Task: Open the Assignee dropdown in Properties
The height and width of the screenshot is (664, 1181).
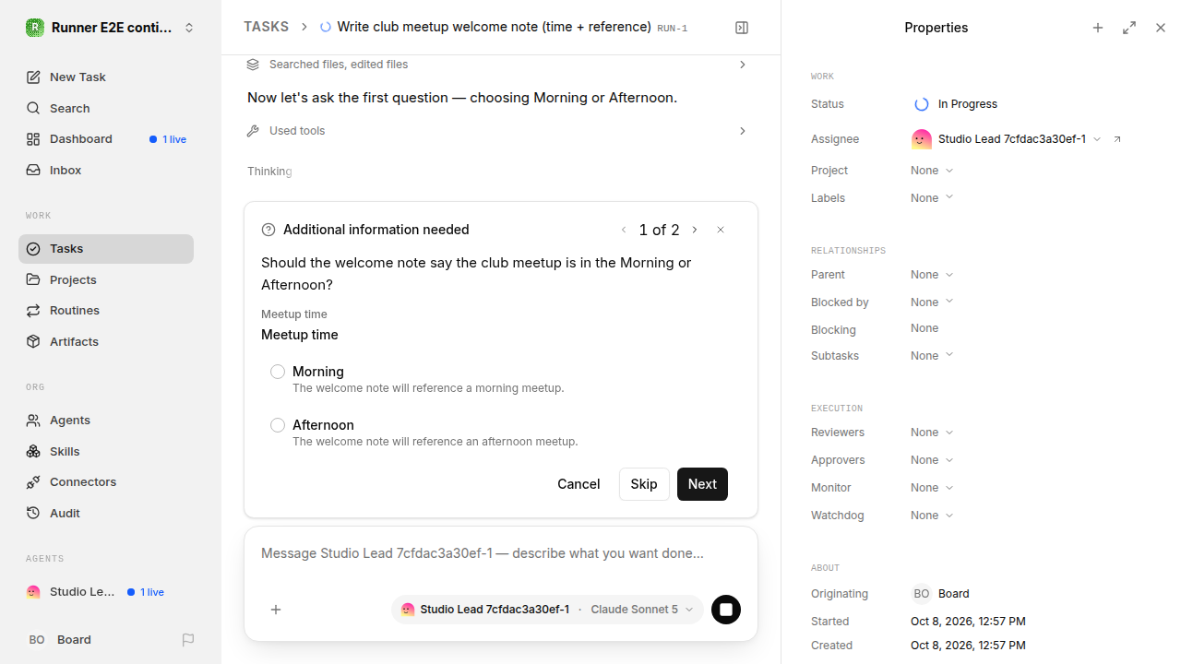Action: click(x=1006, y=139)
